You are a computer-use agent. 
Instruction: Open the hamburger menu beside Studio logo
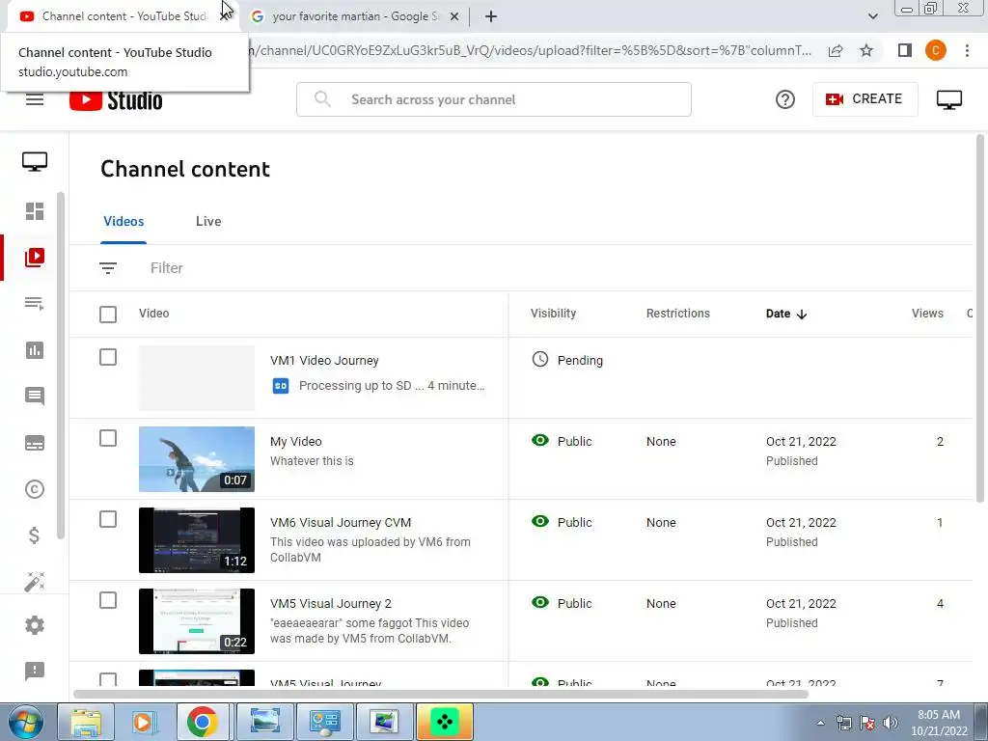pos(35,99)
